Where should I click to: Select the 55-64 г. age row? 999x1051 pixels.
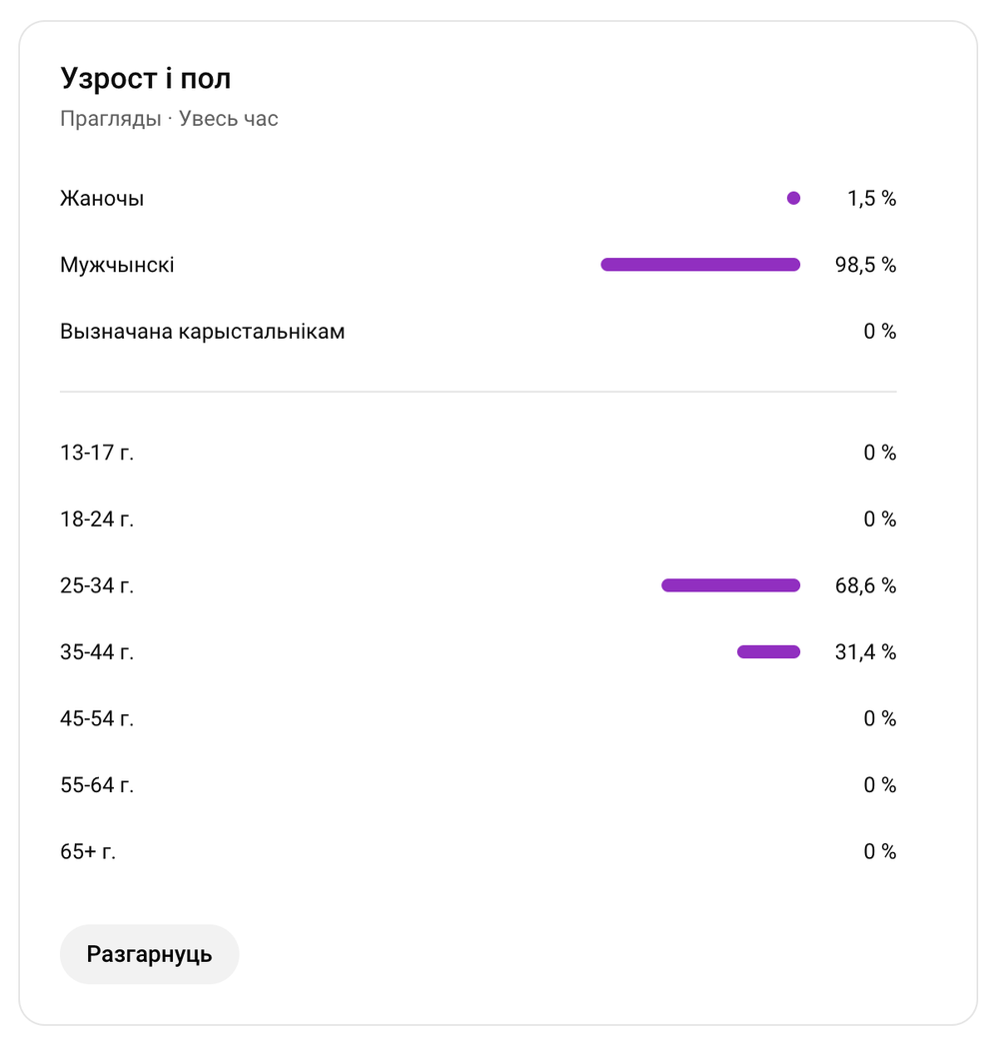(x=479, y=785)
